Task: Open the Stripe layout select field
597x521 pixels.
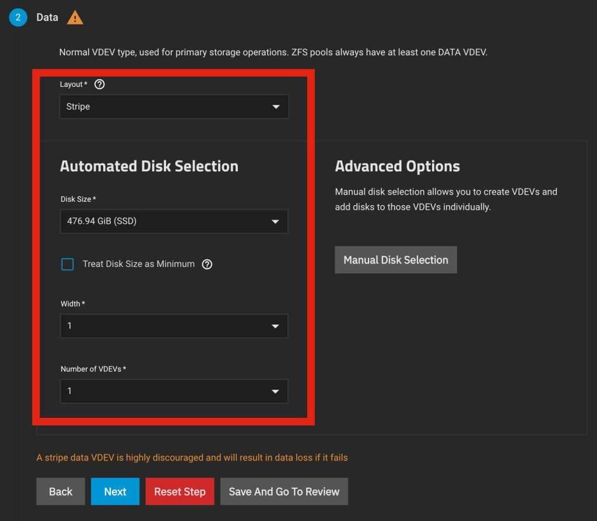Action: click(x=163, y=107)
